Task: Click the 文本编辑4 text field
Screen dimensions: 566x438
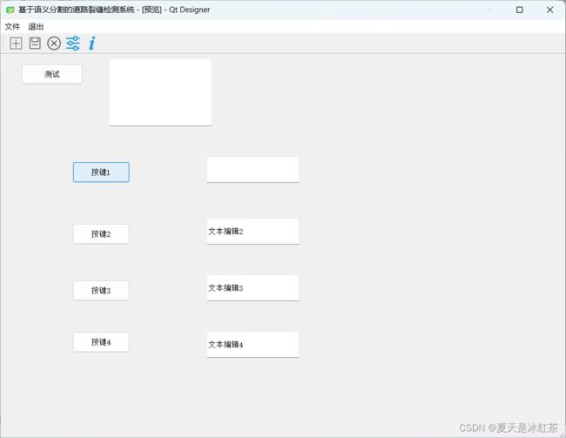Action: (x=253, y=345)
